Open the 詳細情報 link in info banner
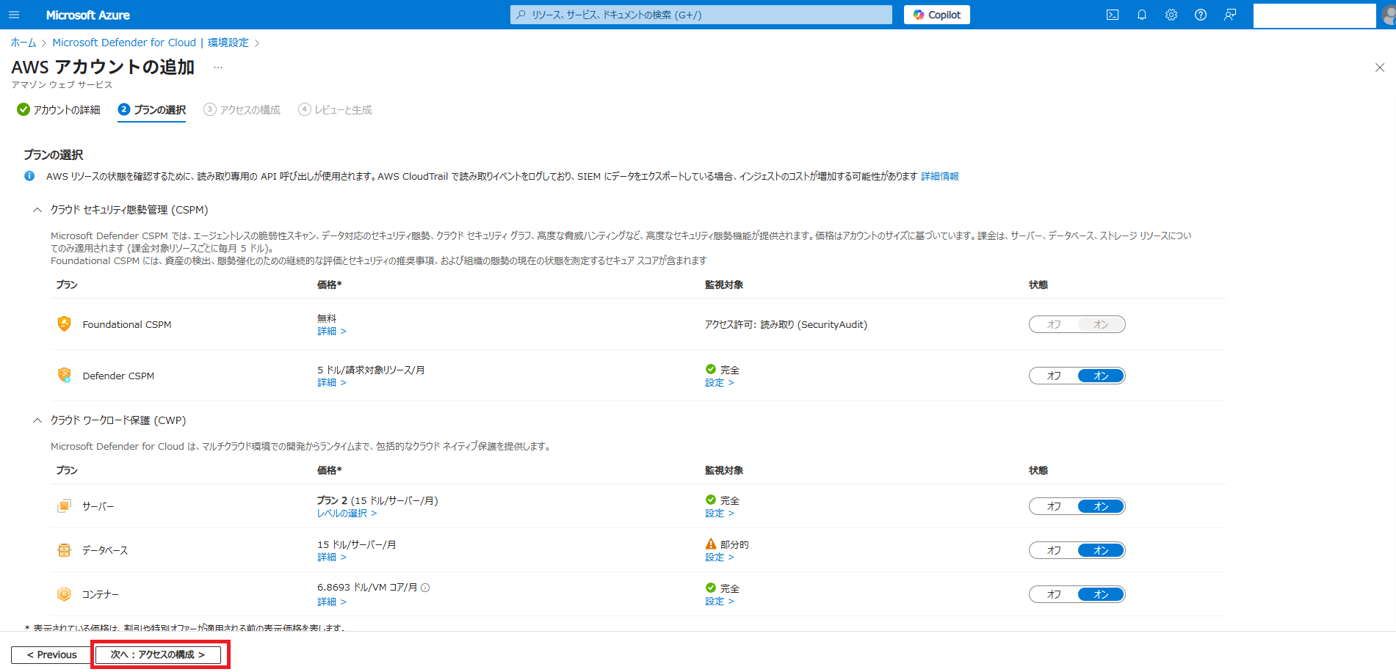The width and height of the screenshot is (1396, 672). pos(940,176)
